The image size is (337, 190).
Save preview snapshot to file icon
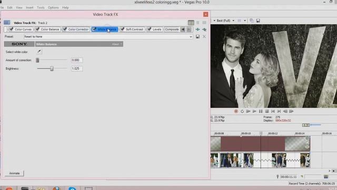point(258,21)
